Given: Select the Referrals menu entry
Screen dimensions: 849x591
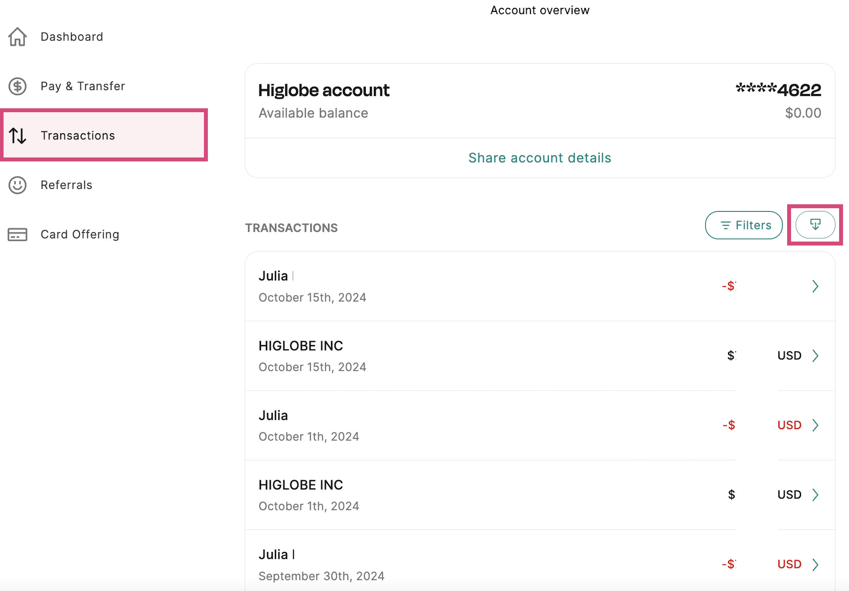Looking at the screenshot, I should (66, 185).
